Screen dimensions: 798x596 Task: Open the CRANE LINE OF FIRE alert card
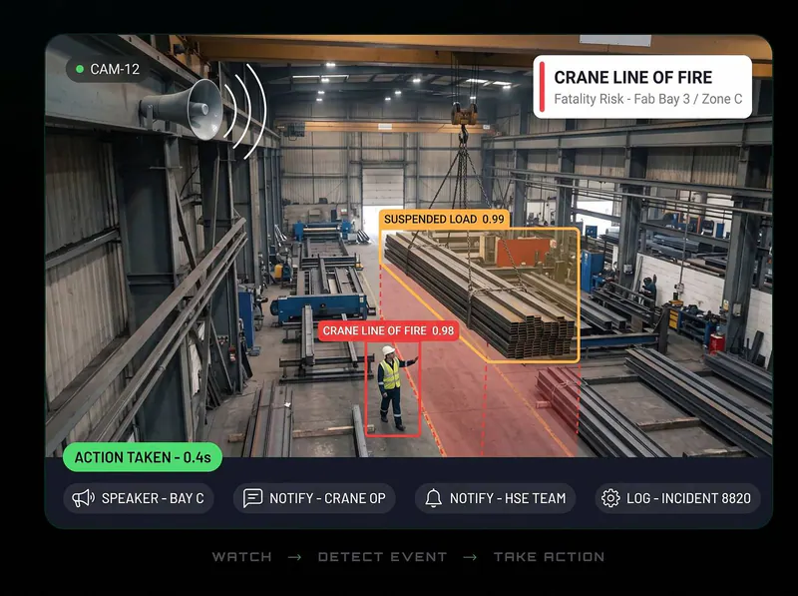[x=642, y=87]
